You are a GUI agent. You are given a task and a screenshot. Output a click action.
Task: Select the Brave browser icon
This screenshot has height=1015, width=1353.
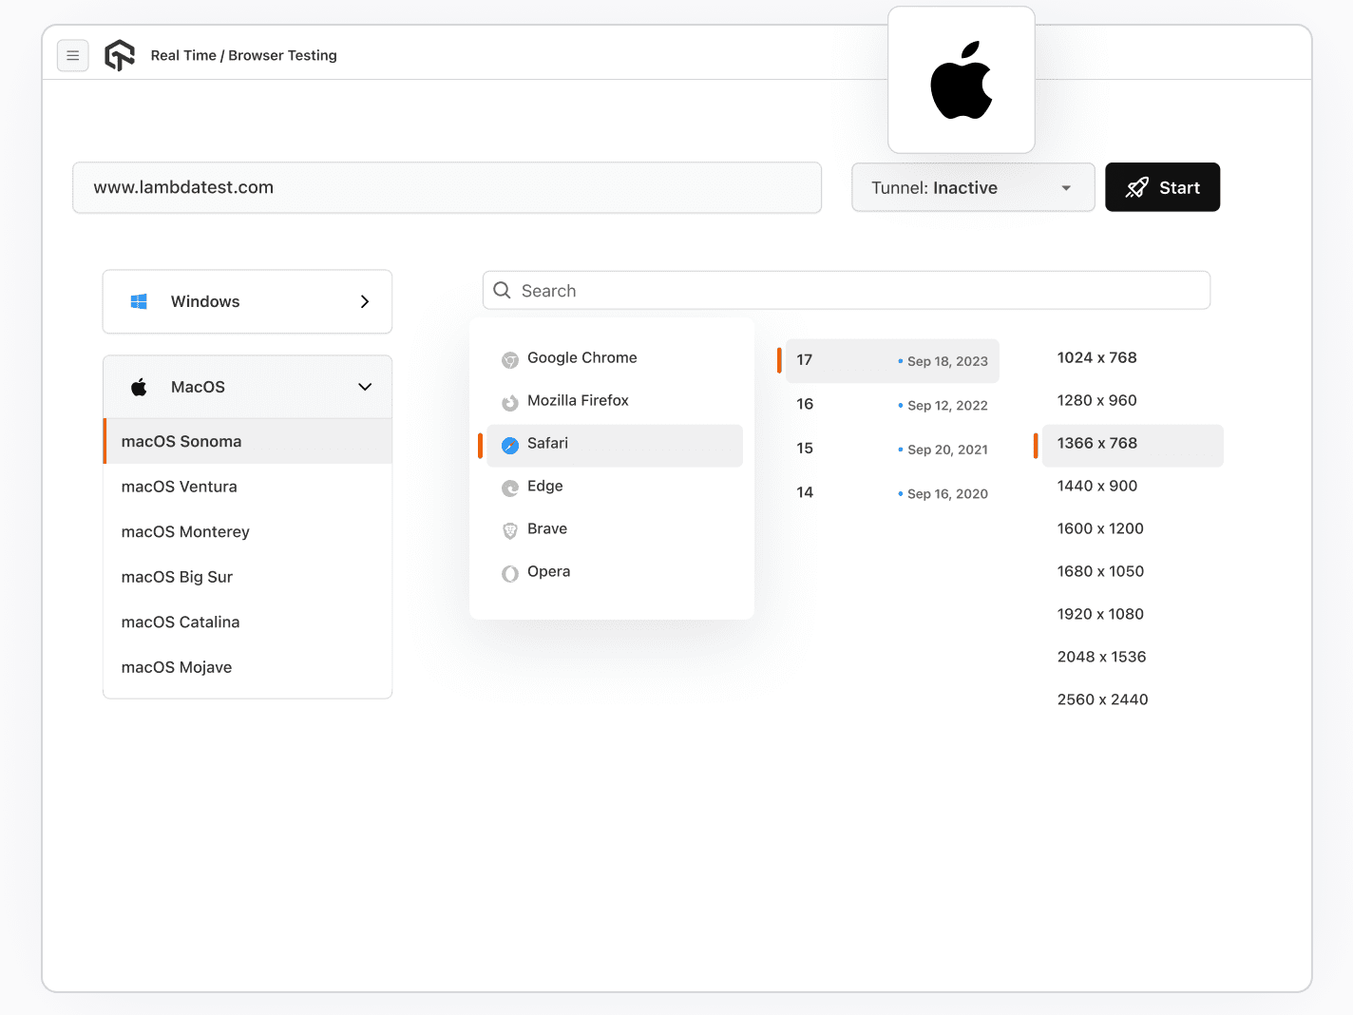pos(511,530)
